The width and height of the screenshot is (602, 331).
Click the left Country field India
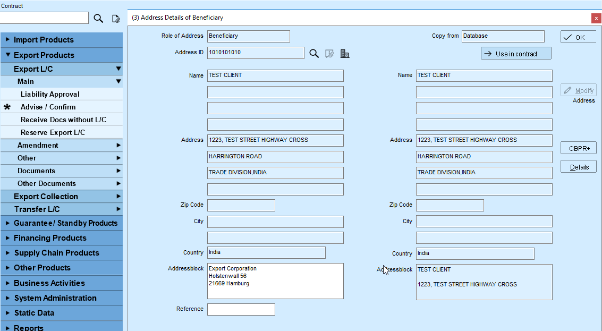point(266,253)
